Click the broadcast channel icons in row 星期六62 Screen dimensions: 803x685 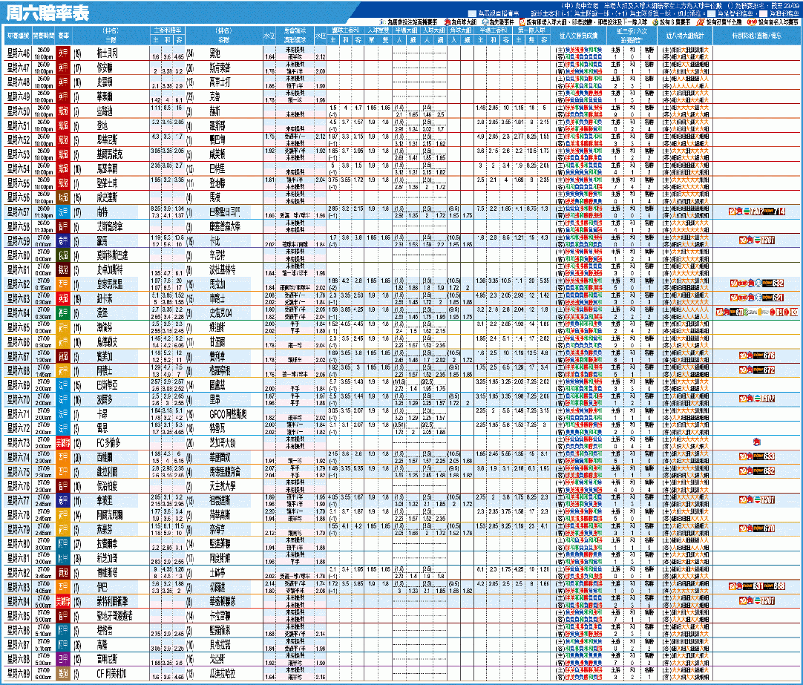757,283
